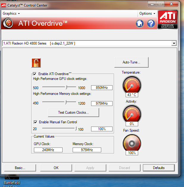Screen dimensions: 184x187
Task: Click Test Custom Clocks button
Action: [x=73, y=112]
